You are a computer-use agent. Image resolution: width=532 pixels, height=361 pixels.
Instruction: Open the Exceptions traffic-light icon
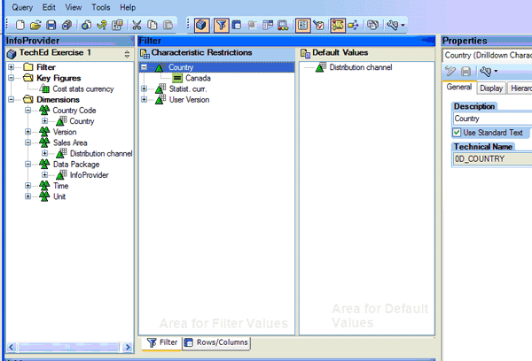point(283,25)
